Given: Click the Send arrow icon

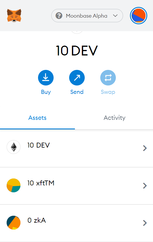Looking at the screenshot, I should pyautogui.click(x=77, y=78).
